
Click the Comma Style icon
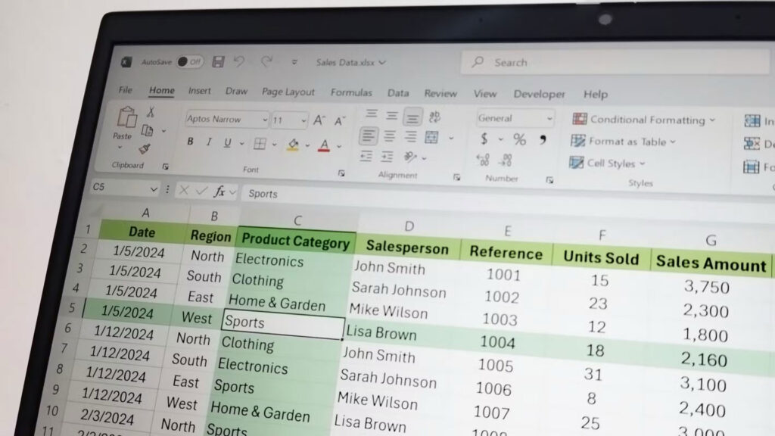click(x=543, y=138)
